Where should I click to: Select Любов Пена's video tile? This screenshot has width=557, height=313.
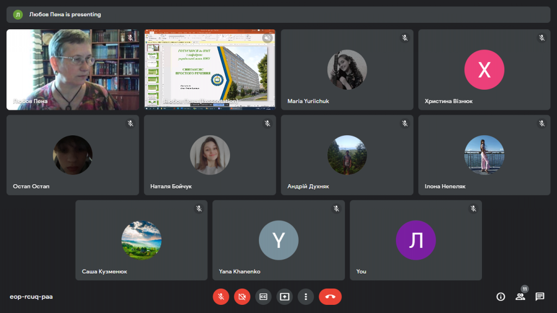tap(73, 70)
